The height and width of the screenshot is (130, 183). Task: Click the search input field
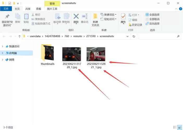pos(160,36)
